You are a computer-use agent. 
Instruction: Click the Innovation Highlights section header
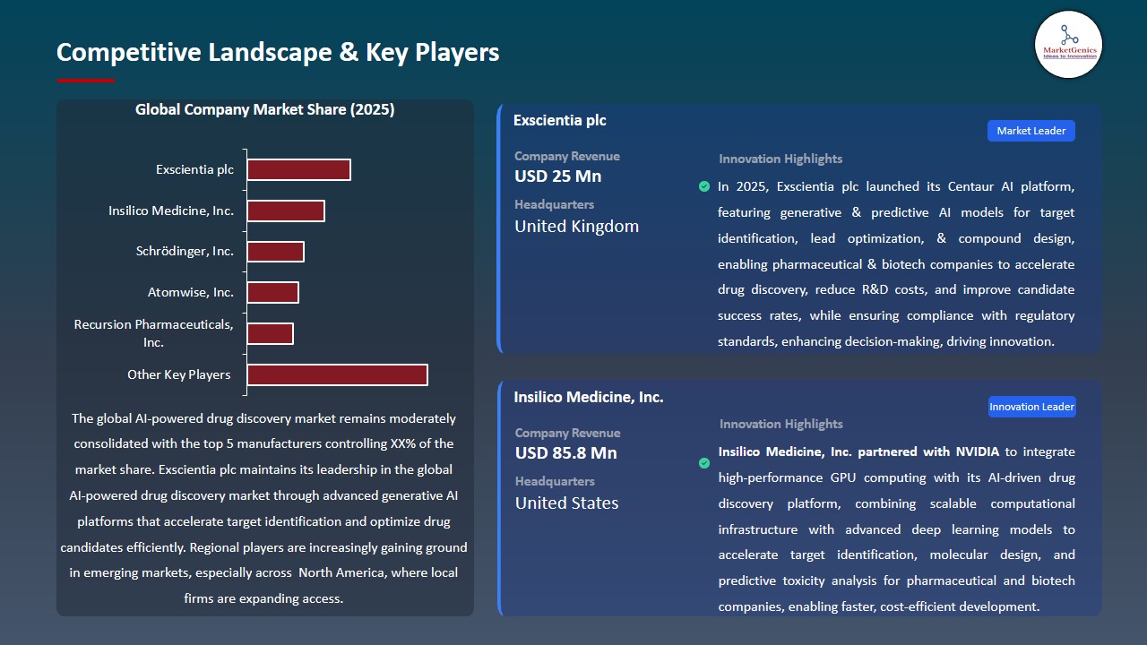click(x=780, y=159)
